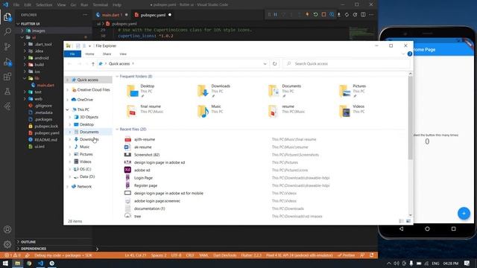Screen dimensions: 477x268
Task: Expand the OneDrive node in navigation pane
Action: pyautogui.click(x=68, y=100)
